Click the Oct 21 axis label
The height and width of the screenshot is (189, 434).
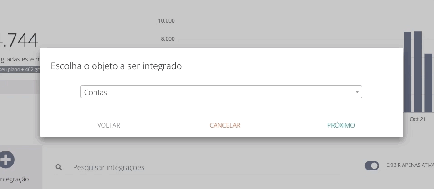pos(418,119)
